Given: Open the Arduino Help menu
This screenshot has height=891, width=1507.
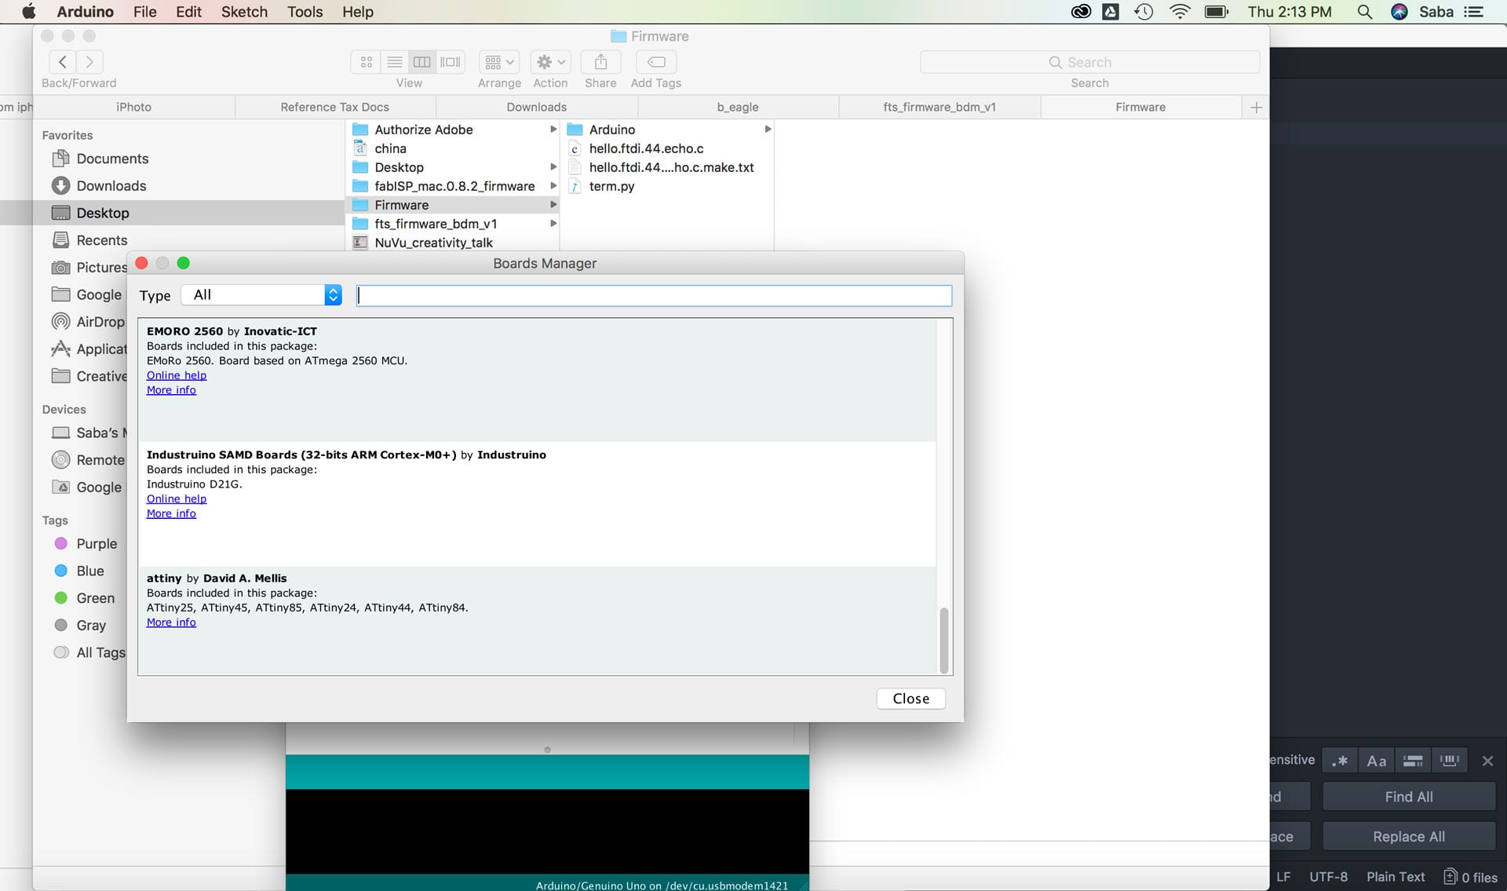Looking at the screenshot, I should [x=358, y=12].
